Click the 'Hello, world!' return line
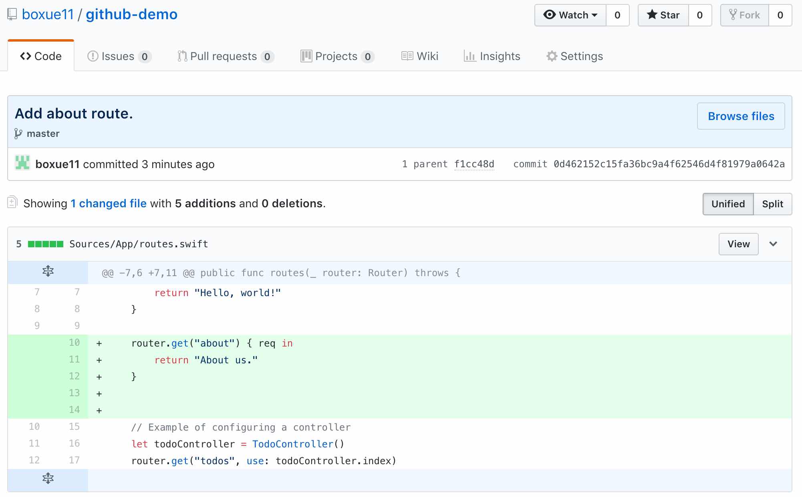The height and width of the screenshot is (497, 802). (x=218, y=293)
